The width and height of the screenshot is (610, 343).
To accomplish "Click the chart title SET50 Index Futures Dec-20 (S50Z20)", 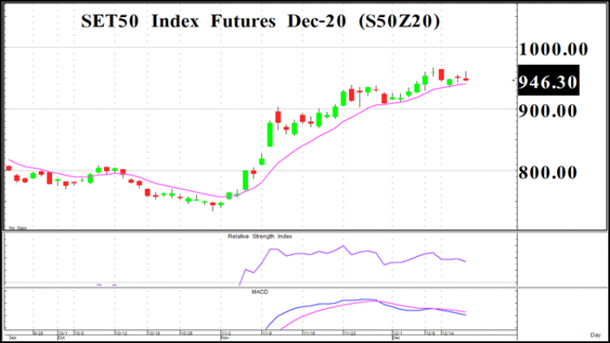I will click(260, 21).
